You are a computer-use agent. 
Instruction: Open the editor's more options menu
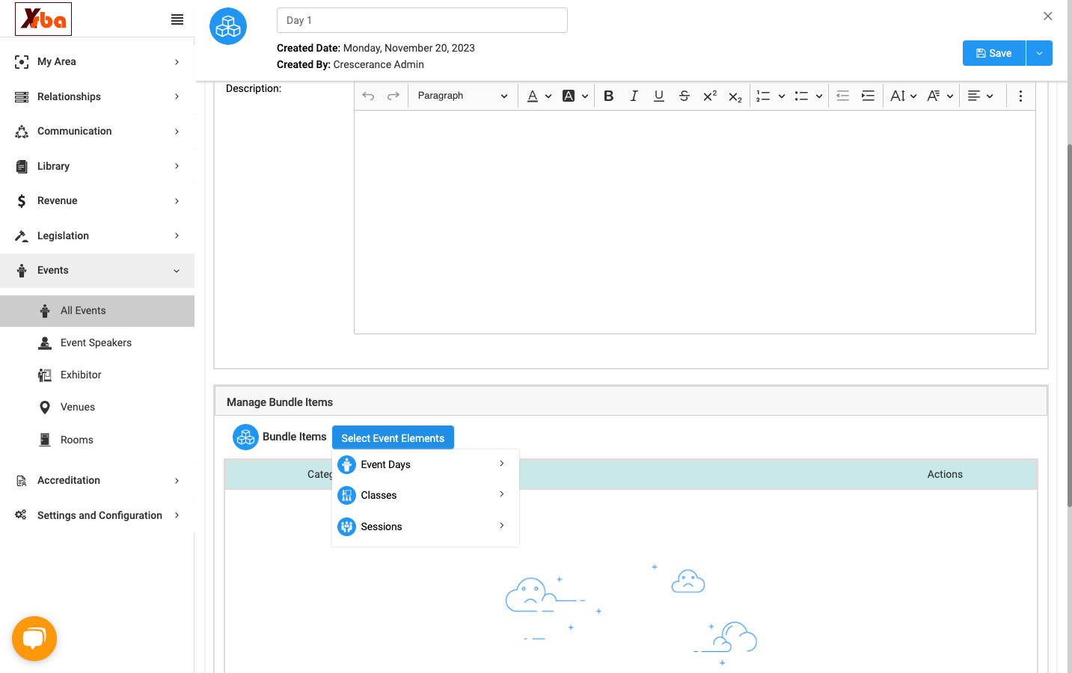(1020, 96)
